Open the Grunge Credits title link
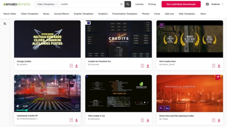 pyautogui.click(x=24, y=61)
